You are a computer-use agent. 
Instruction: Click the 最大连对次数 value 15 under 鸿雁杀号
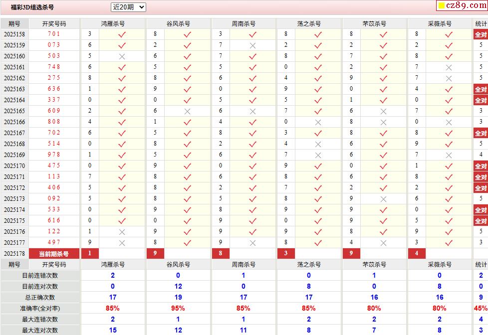(x=113, y=331)
